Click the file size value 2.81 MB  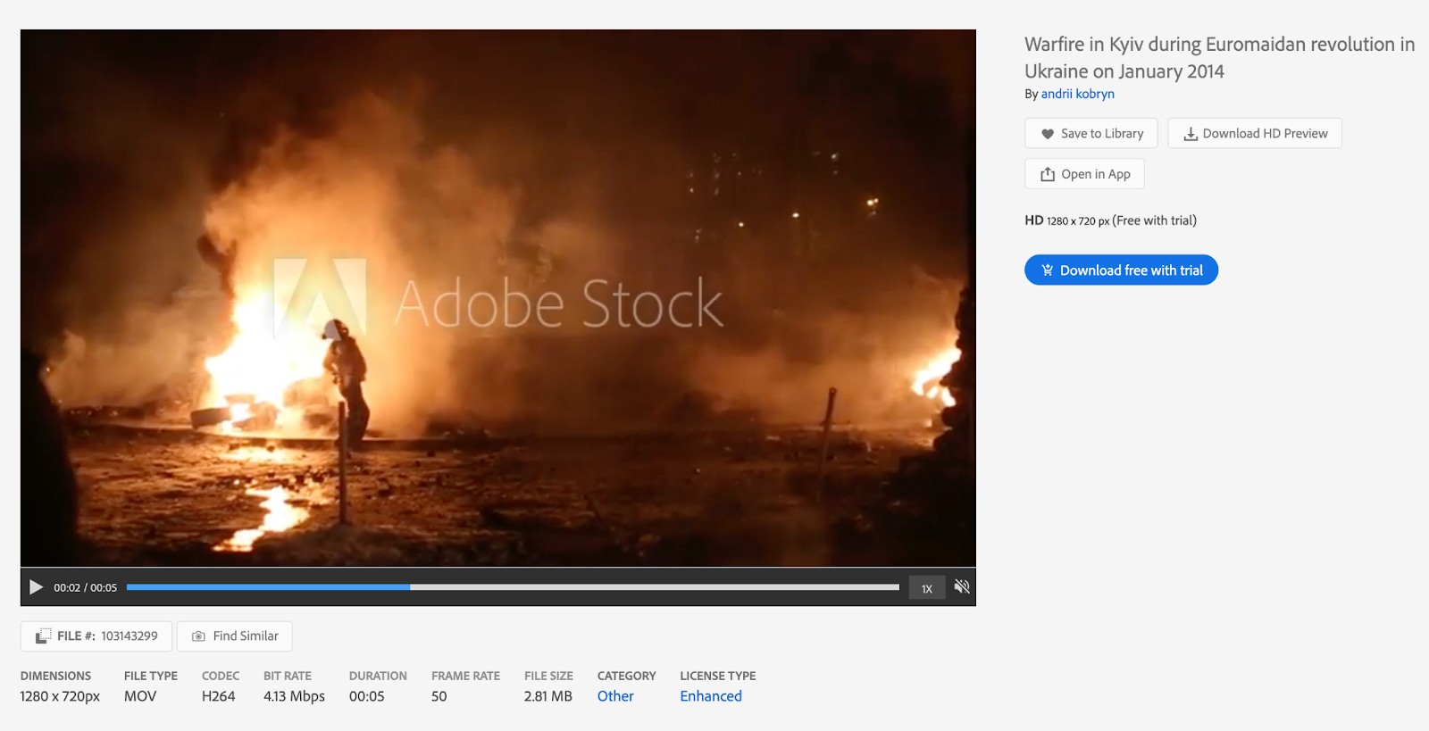(x=548, y=696)
